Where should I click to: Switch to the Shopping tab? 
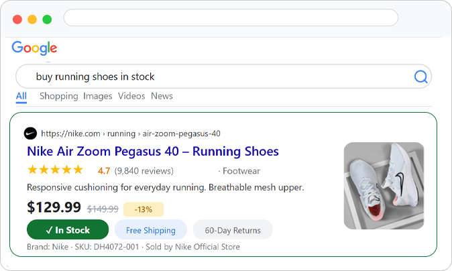[x=59, y=96]
